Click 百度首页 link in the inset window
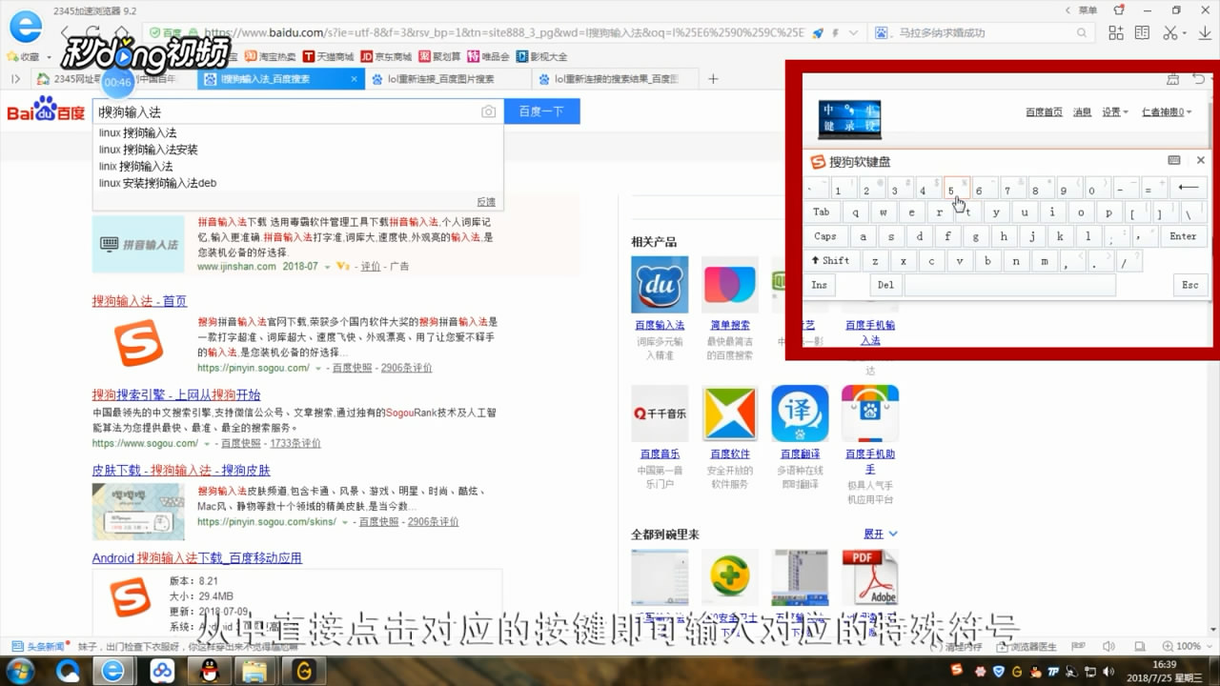 click(1044, 111)
